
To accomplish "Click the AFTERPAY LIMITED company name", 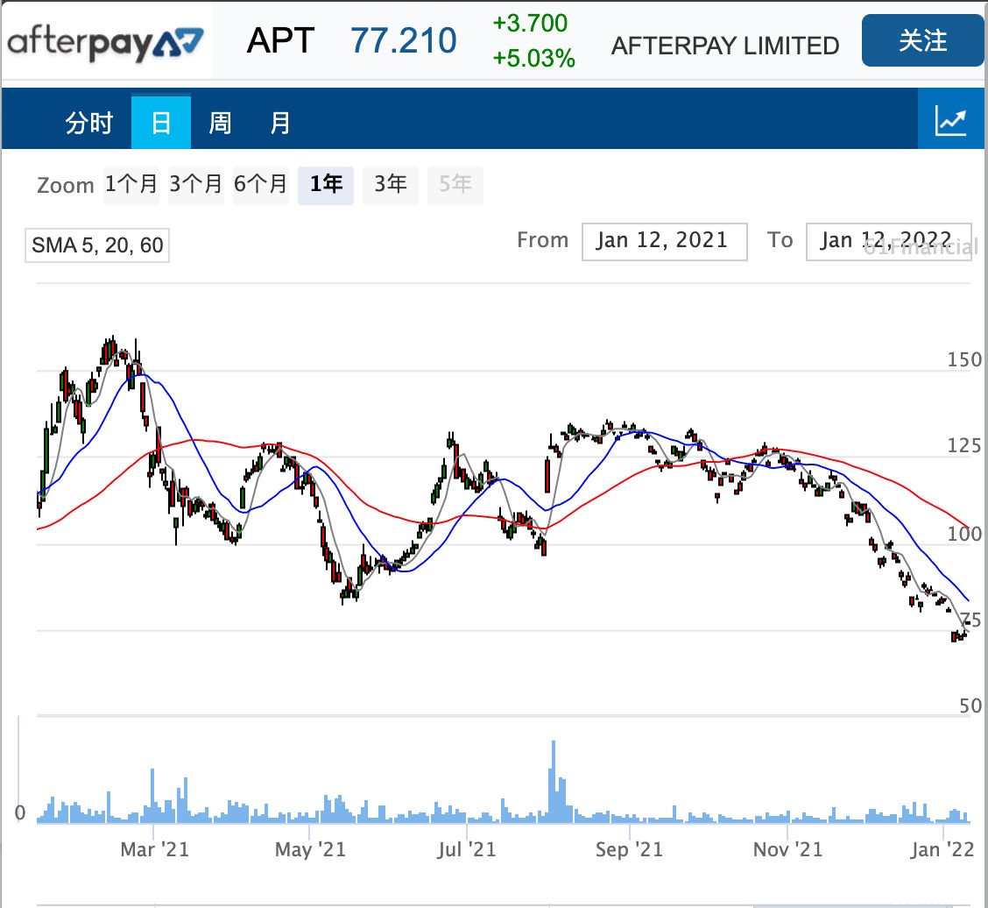I will coord(725,46).
